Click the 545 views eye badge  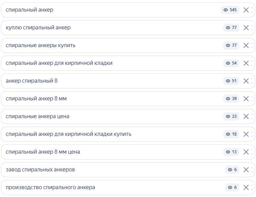click(230, 10)
